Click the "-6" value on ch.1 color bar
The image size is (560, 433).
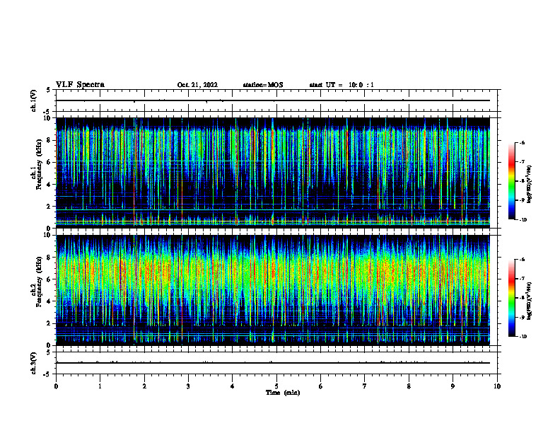[522, 142]
